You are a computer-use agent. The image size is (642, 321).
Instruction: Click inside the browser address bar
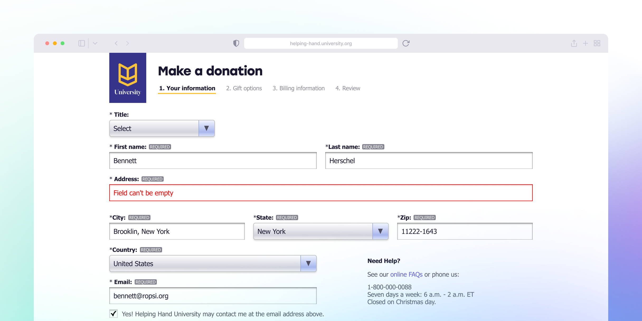pos(320,43)
